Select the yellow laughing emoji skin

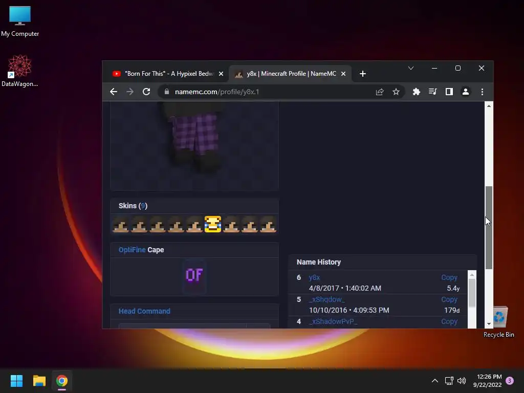(213, 224)
